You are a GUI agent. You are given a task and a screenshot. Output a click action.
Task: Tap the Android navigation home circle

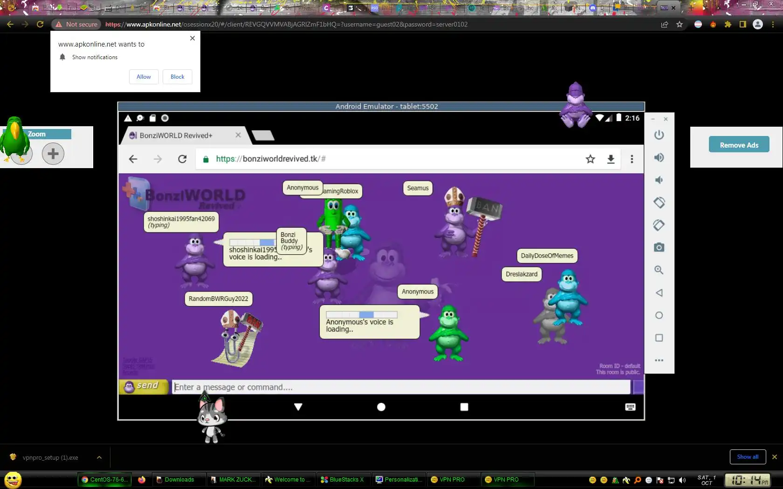pyautogui.click(x=381, y=407)
